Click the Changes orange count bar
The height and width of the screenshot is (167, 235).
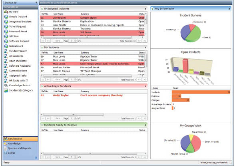pyautogui.click(x=181, y=100)
